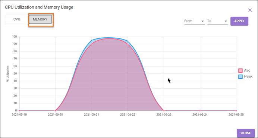Image resolution: width=258 pixels, height=138 pixels.
Task: Close dialog with the purple X icon
Action: click(x=250, y=10)
